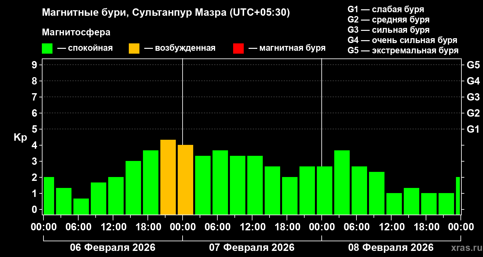Click the "— магнитная буря" legend label
The image size is (483, 257).
tap(287, 49)
